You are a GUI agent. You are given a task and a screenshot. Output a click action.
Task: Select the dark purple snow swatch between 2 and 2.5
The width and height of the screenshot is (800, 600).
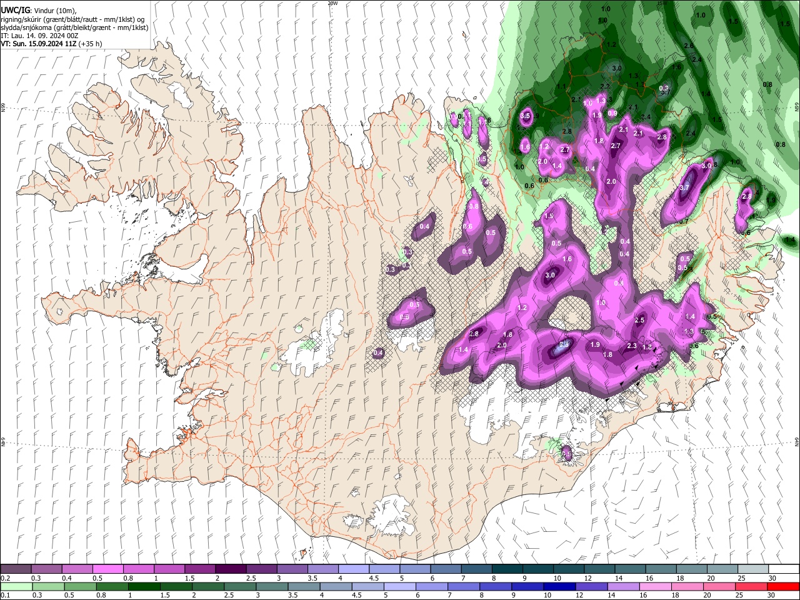[230, 569]
